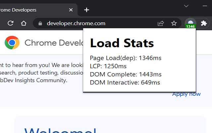Bookmark this tab with the star icon
The image size is (212, 133).
pyautogui.click(x=174, y=23)
